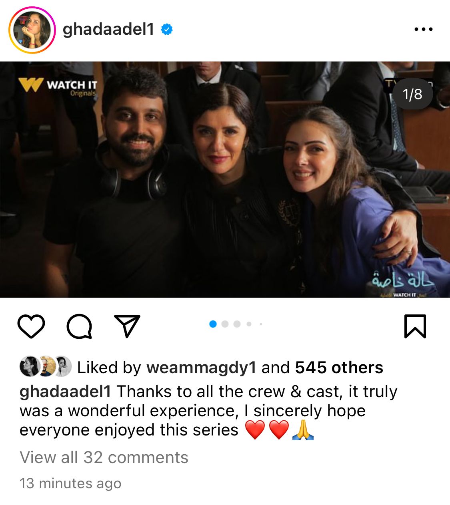Select the second carousel dot

point(225,324)
